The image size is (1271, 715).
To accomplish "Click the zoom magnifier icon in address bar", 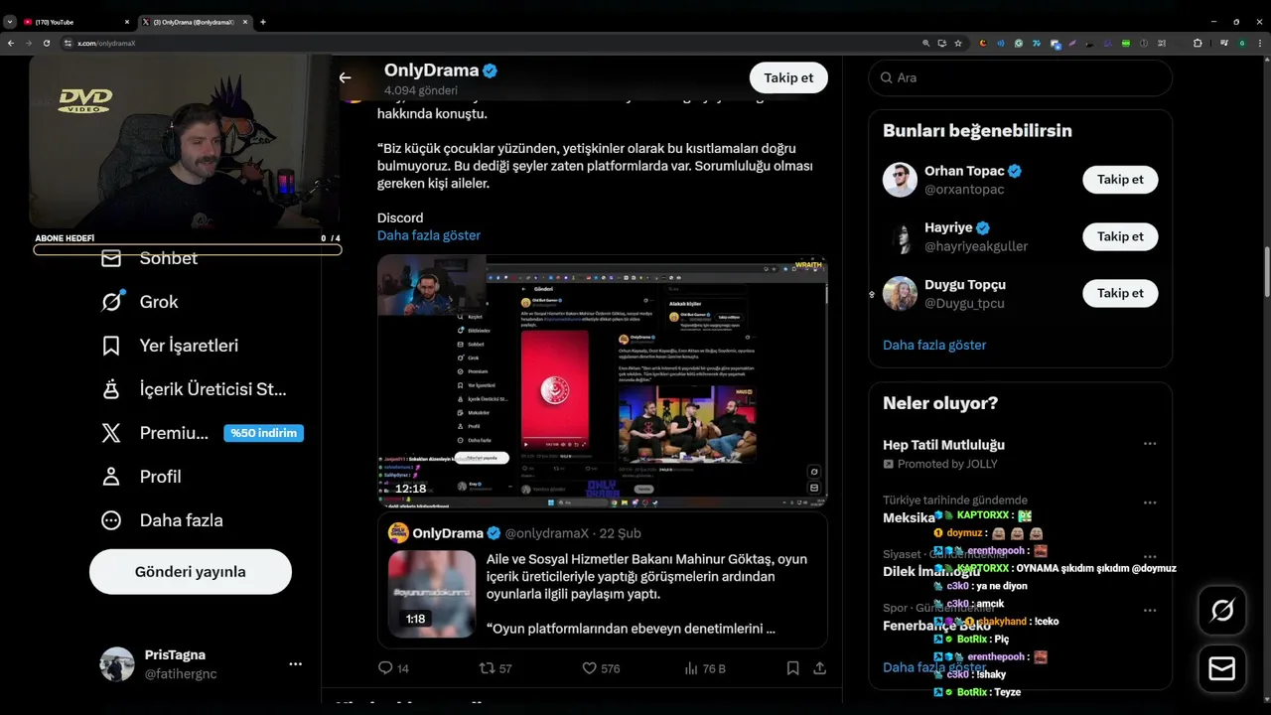I will click(926, 44).
